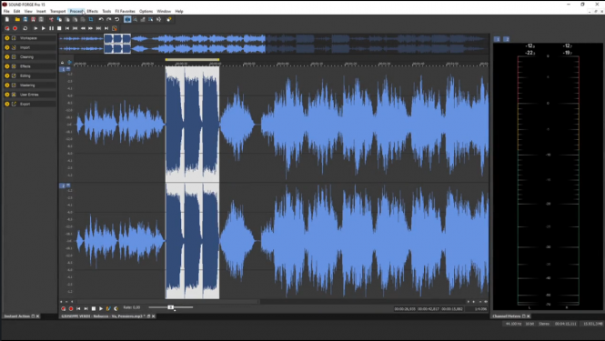Expand the Workspace instant action arrow
This screenshot has width=605, height=341.
coord(7,38)
